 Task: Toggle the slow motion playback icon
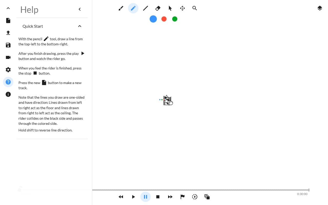[x=195, y=197]
